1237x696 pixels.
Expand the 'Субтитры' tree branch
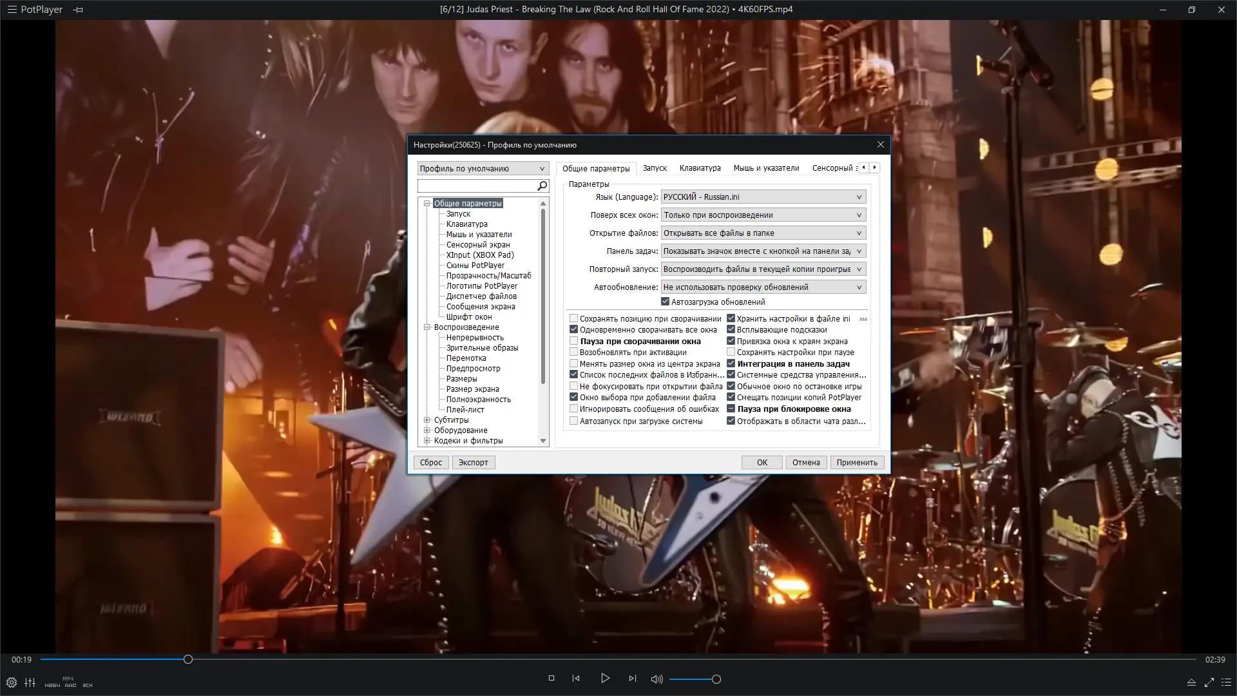[427, 420]
